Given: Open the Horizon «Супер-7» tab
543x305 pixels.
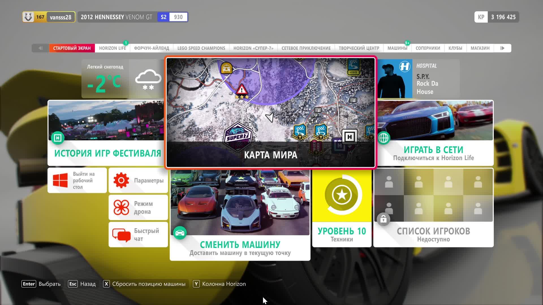Looking at the screenshot, I should tap(253, 48).
